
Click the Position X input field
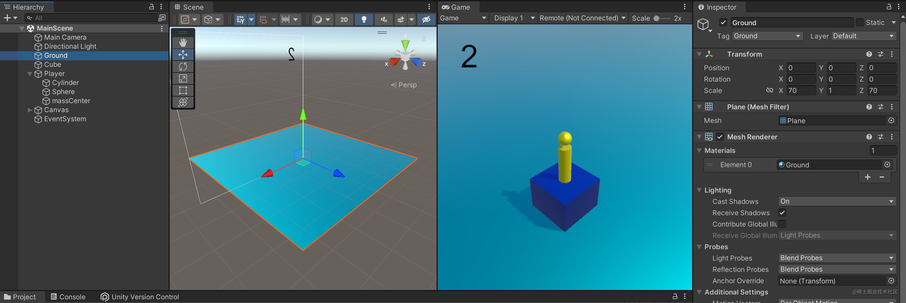point(801,67)
